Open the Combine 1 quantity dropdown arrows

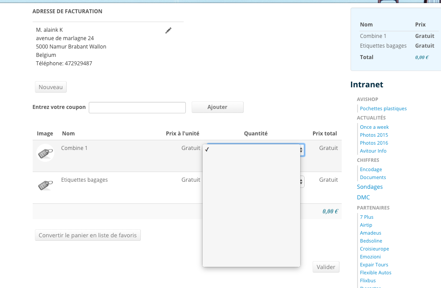tap(302, 150)
